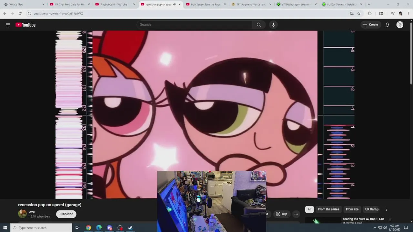Viewport: 413px width, 232px height.
Task: Switch to Bob Seger - Turn the Page tab
Action: 206,5
